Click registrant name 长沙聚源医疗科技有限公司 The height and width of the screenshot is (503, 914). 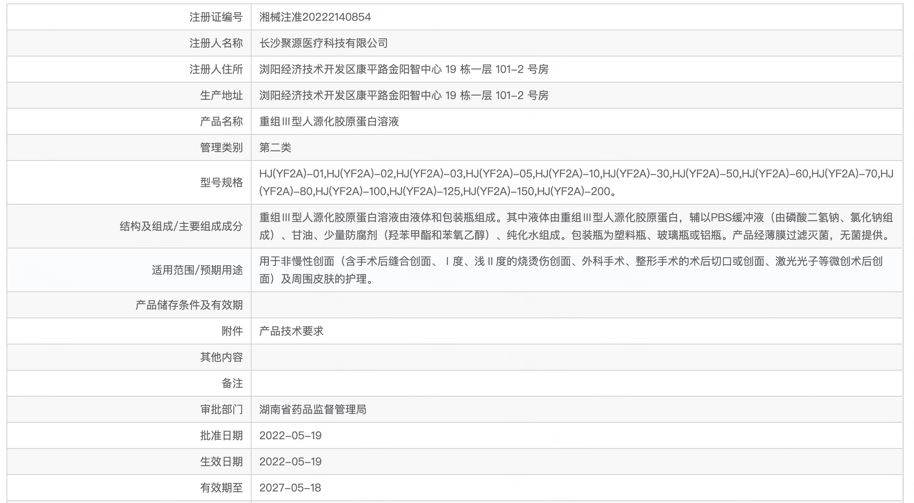[x=323, y=43]
